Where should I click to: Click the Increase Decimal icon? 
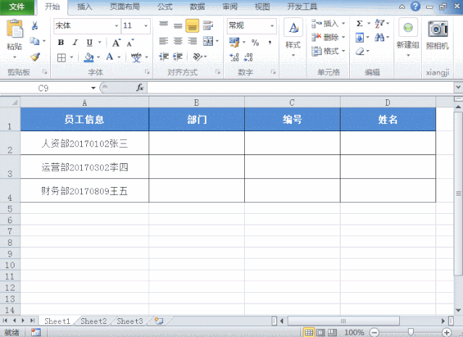click(x=234, y=57)
